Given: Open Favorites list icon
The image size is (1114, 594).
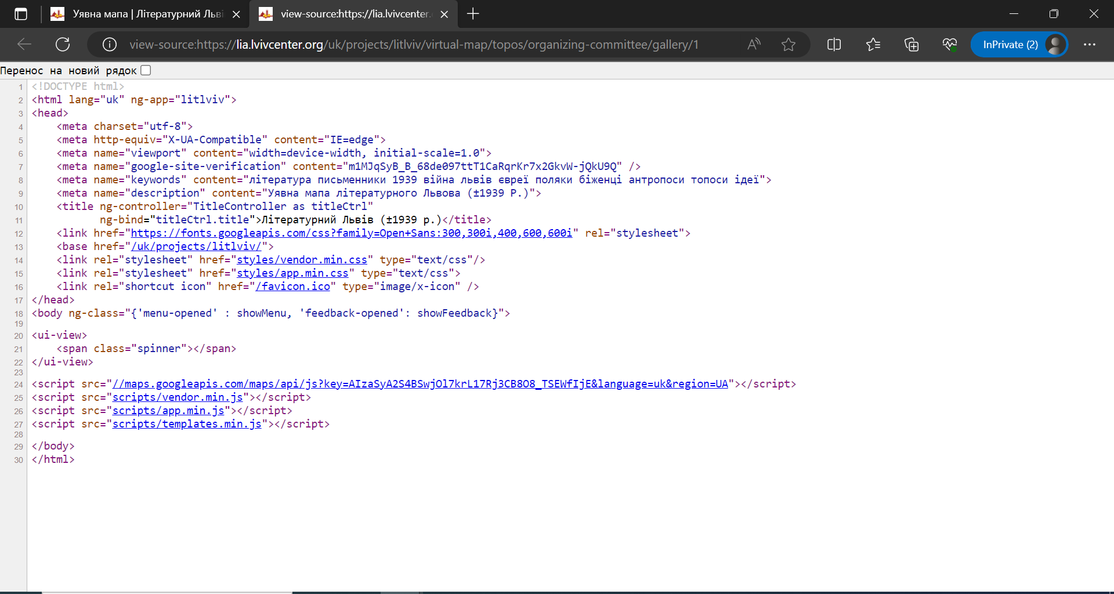Looking at the screenshot, I should [873, 45].
